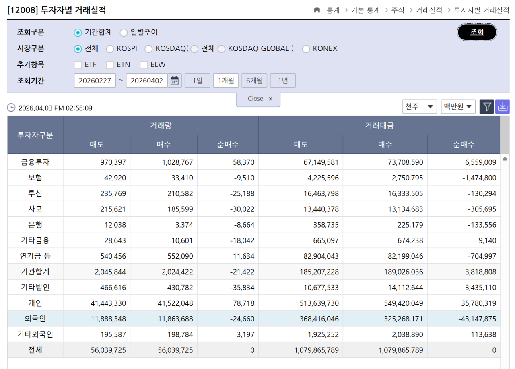Click the download data icon
Viewport: 515px width, 369px height.
[x=503, y=107]
